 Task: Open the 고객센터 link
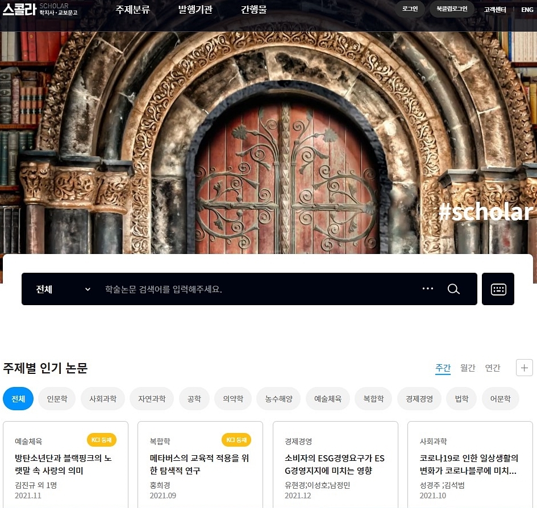pos(495,10)
